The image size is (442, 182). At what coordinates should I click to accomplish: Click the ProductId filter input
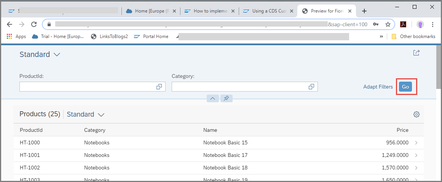pyautogui.click(x=93, y=87)
